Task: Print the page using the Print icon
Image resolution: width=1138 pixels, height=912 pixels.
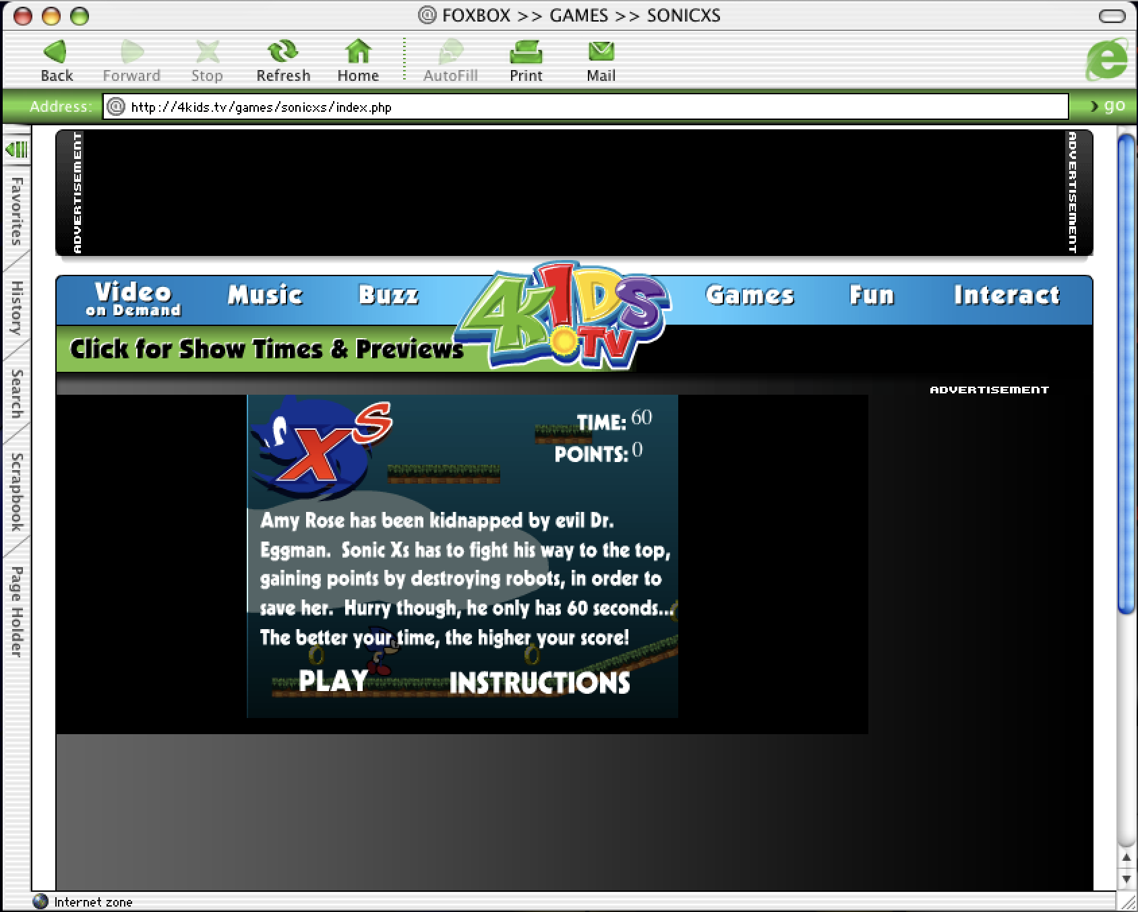Action: (526, 52)
